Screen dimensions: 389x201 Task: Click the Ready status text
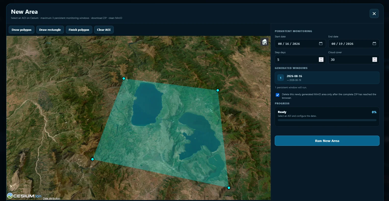(x=282, y=112)
